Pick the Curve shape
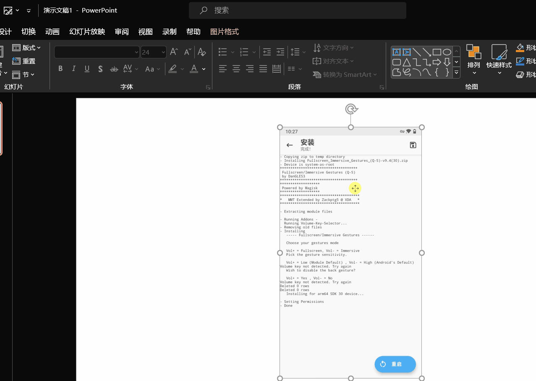536x381 pixels. (427, 72)
